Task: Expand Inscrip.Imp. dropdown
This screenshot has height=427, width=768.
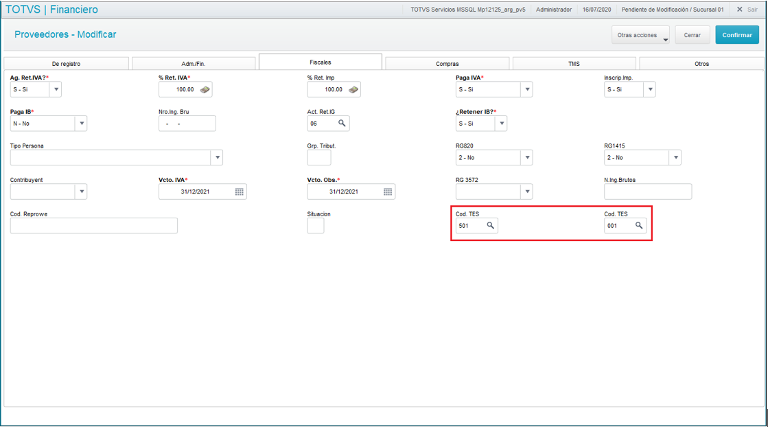Action: pos(650,90)
